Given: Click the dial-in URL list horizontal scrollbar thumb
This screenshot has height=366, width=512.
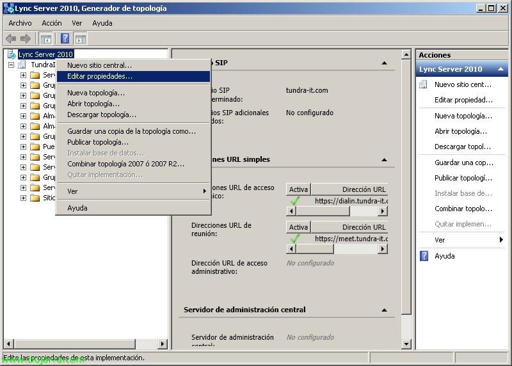Looking at the screenshot, I should (323, 212).
